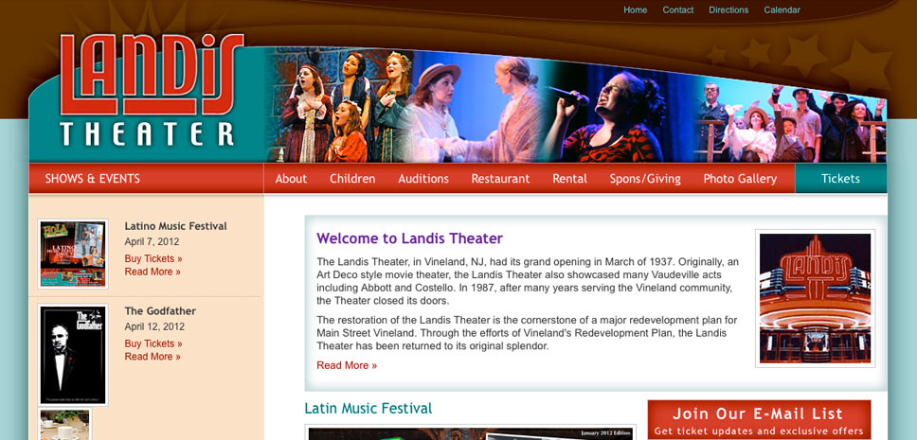The height and width of the screenshot is (440, 917).
Task: Click the Landis marquee photo
Action: [x=816, y=299]
